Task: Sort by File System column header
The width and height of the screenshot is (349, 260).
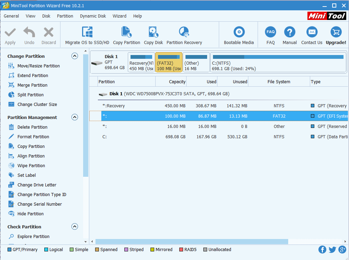Action: (x=279, y=82)
